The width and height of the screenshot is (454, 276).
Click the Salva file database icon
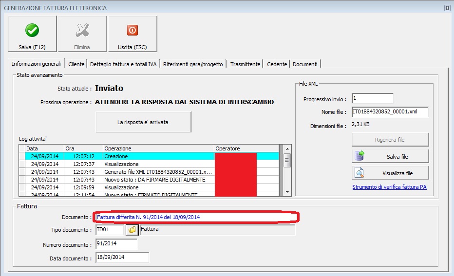pos(359,156)
